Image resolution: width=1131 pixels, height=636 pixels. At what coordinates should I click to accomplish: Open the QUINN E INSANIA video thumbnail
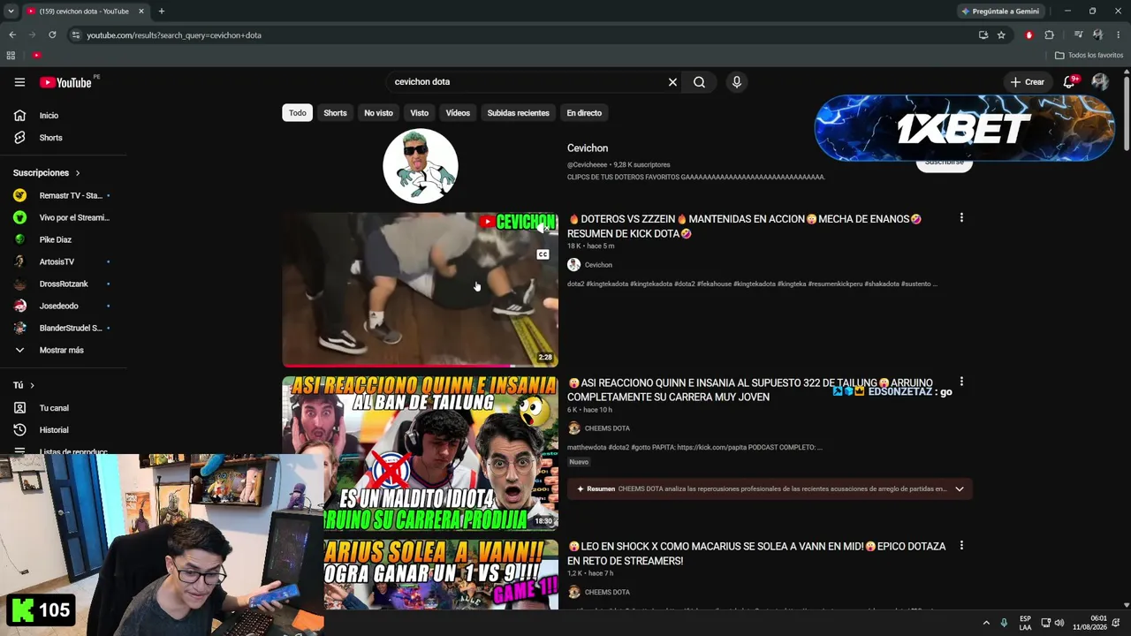click(420, 453)
